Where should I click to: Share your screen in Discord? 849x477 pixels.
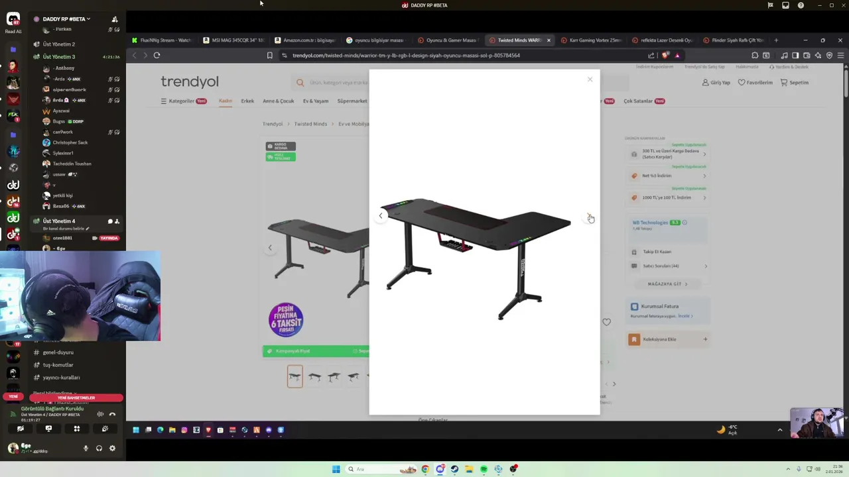coord(48,429)
